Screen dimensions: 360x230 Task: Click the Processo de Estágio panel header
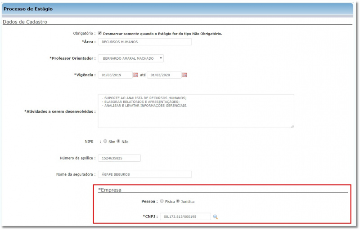(28, 9)
